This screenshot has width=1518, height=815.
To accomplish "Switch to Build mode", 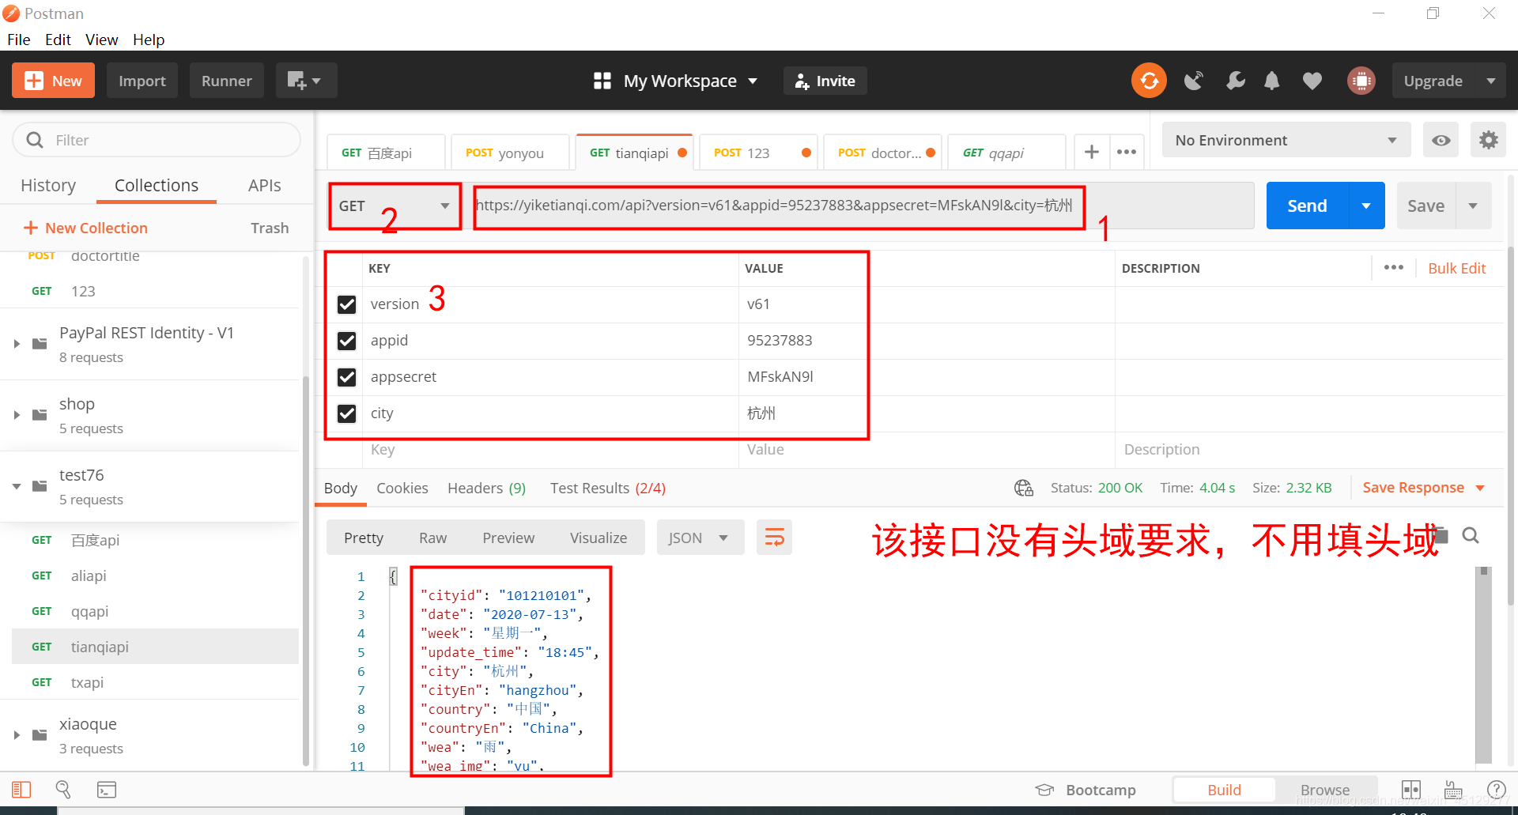I will 1224,790.
